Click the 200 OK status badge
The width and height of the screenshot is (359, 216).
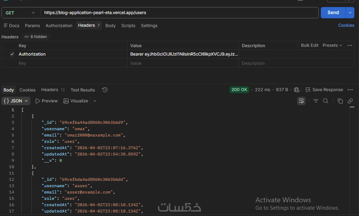coord(239,90)
